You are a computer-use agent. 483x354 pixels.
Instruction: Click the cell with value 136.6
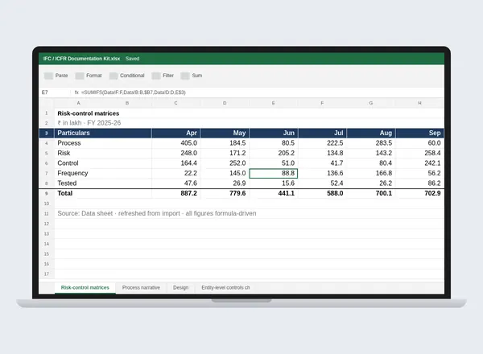tap(322, 173)
